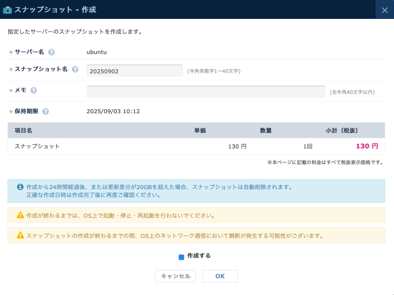Click into the empty メモ text field
Viewport: 394px width, 295px height.
[x=206, y=92]
